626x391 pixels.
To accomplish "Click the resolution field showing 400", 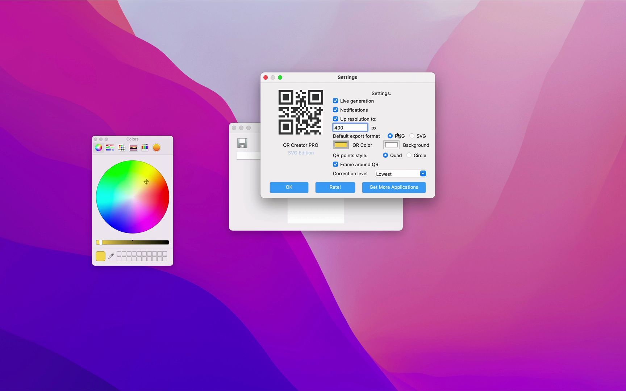I will 350,127.
